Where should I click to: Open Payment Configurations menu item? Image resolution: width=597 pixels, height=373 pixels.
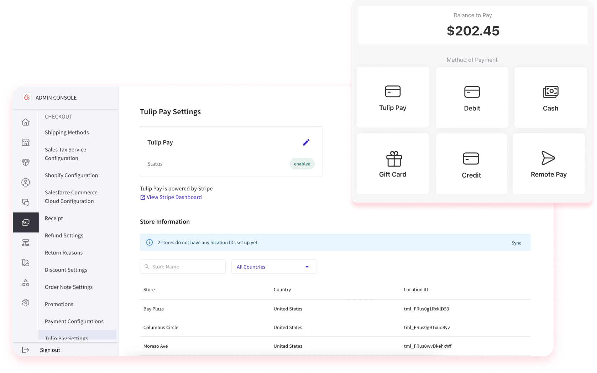point(74,321)
